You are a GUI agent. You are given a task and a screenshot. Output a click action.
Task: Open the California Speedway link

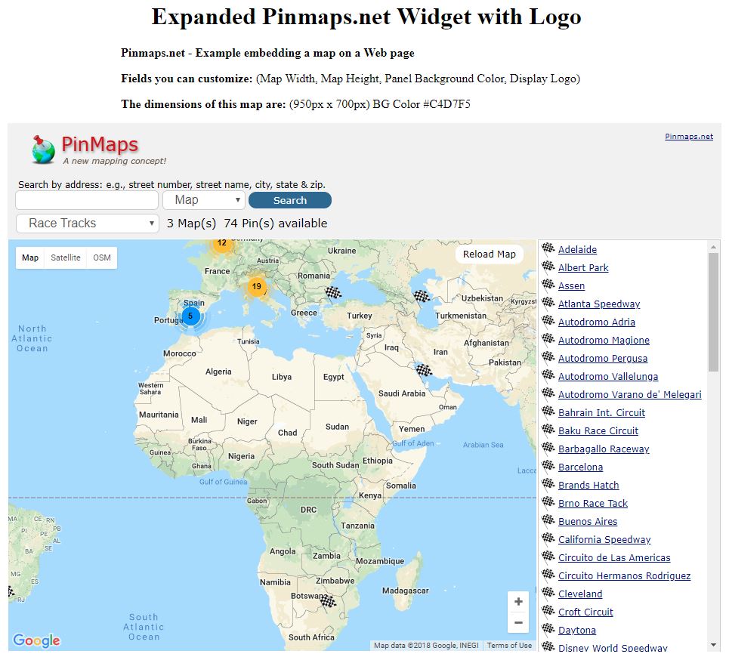point(604,539)
